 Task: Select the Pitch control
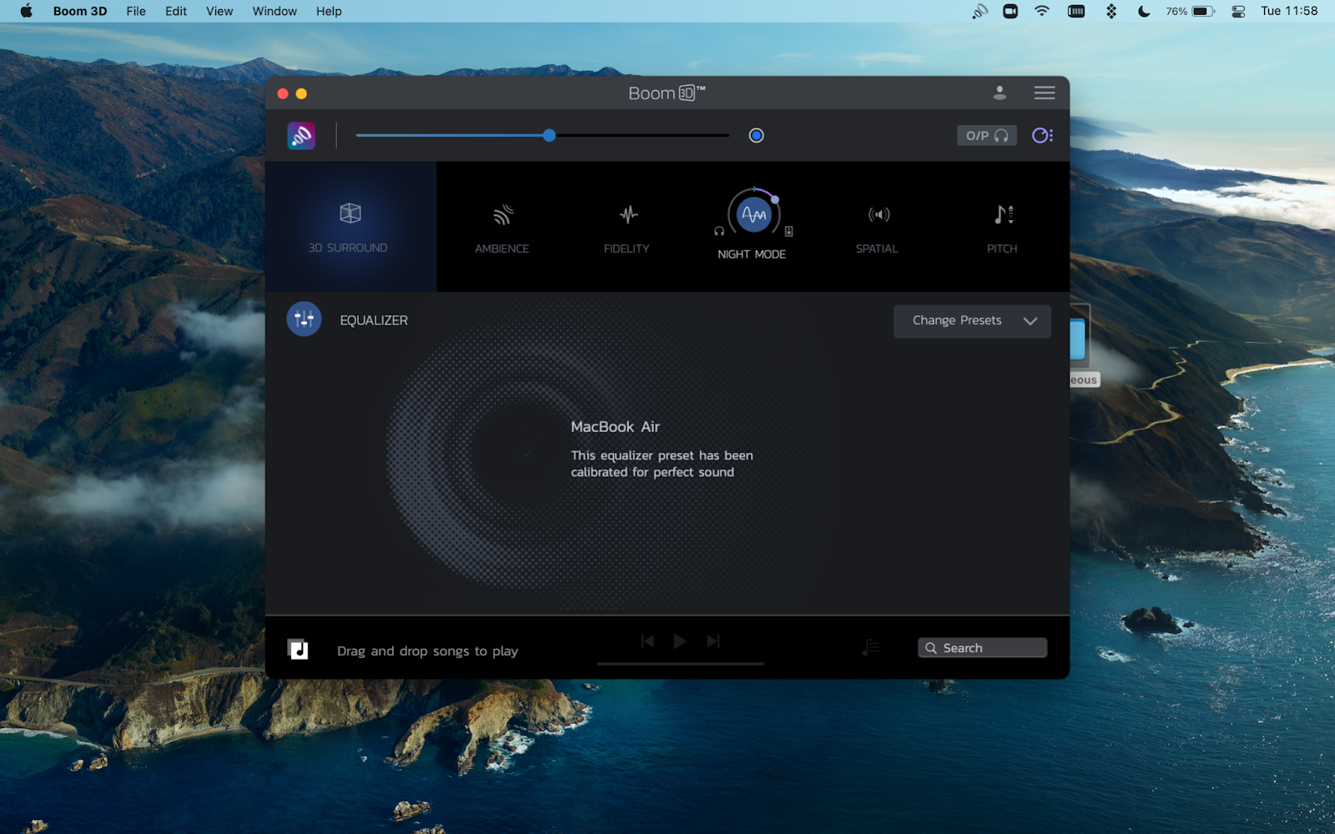pyautogui.click(x=1001, y=225)
